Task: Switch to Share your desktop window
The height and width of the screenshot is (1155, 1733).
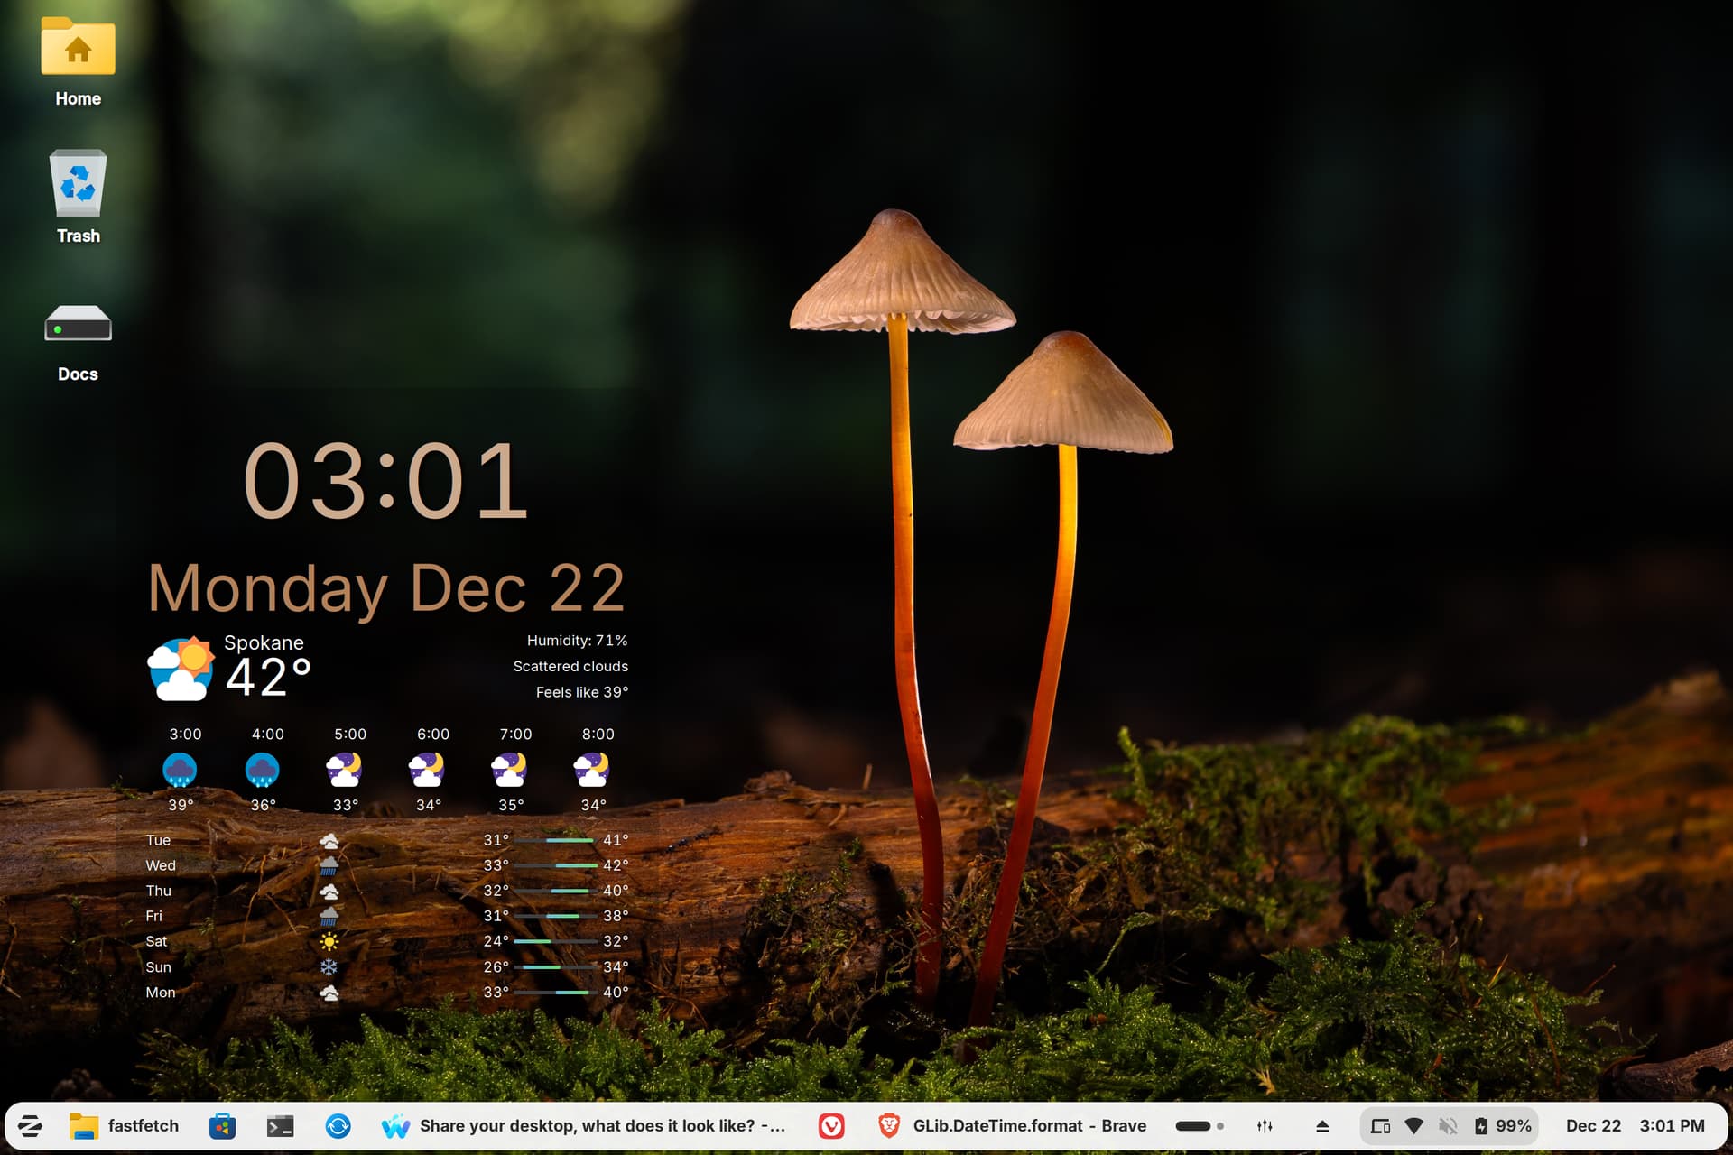Action: [584, 1125]
